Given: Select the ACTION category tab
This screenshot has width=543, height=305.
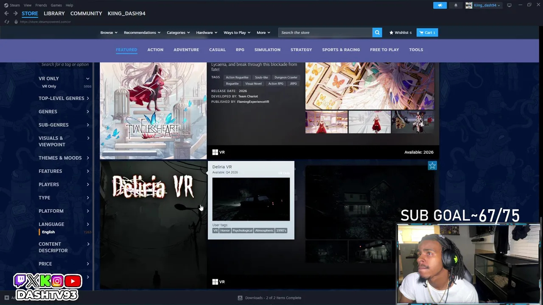Looking at the screenshot, I should 155,50.
